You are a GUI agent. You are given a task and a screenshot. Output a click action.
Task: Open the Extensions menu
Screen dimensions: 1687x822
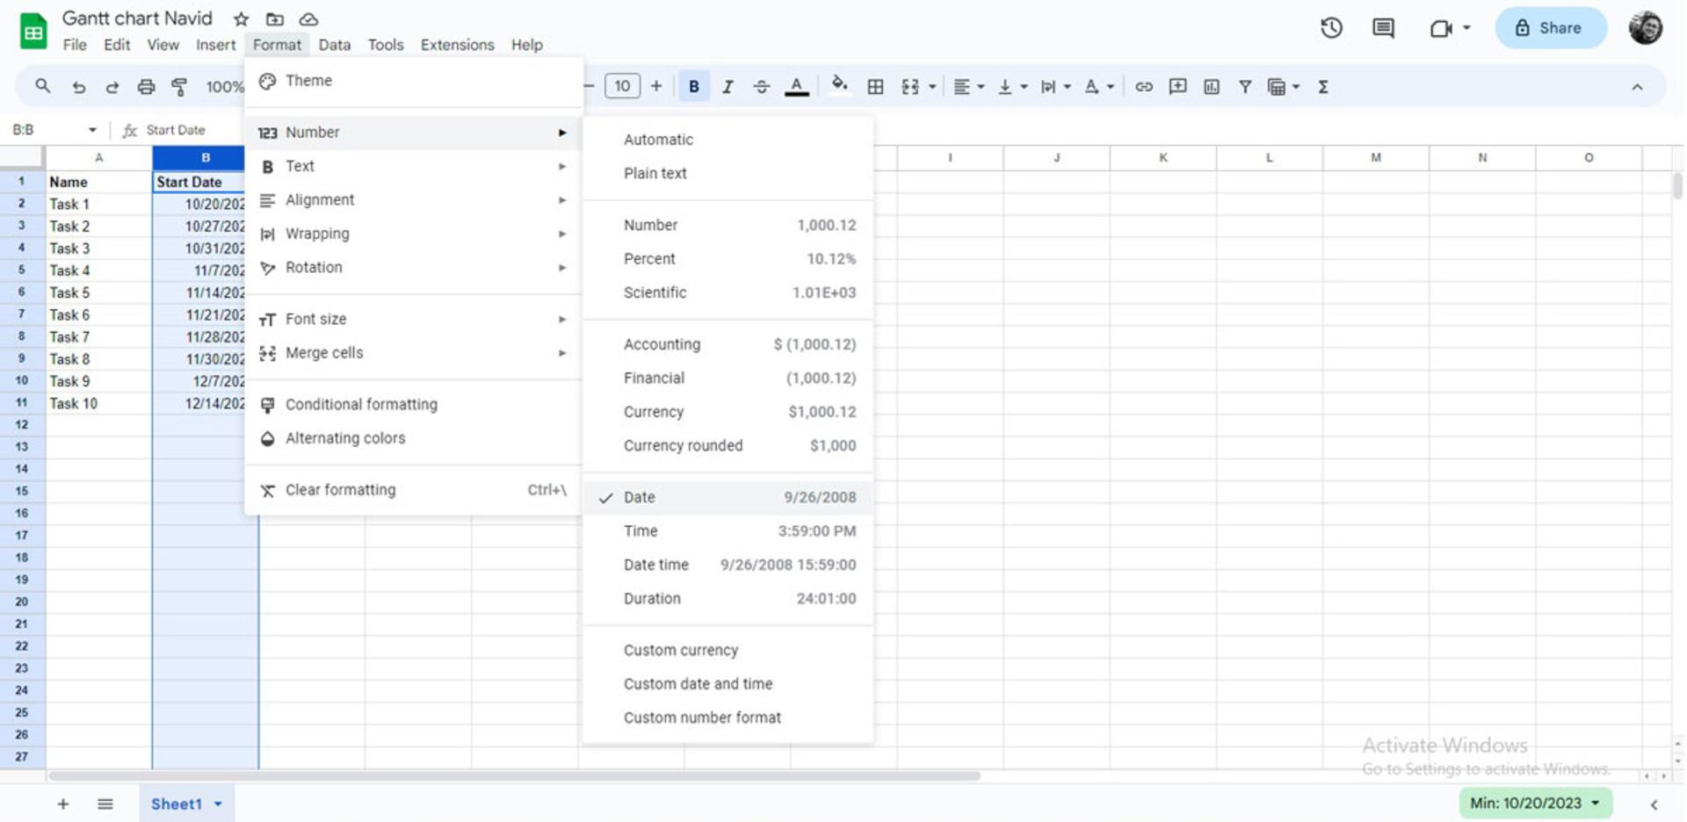457,45
